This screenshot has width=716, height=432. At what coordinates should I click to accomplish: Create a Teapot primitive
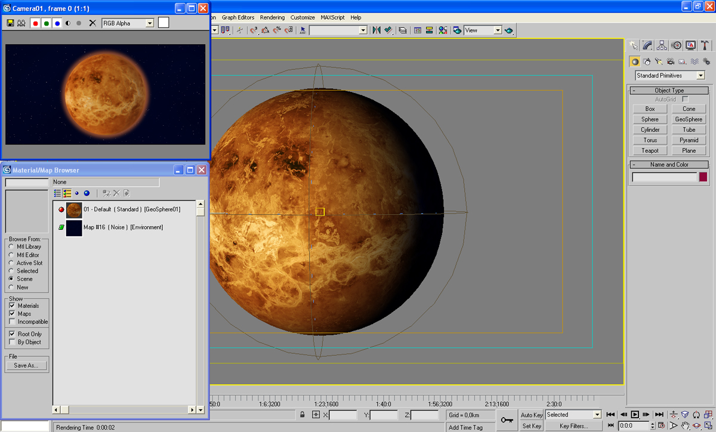pos(649,150)
